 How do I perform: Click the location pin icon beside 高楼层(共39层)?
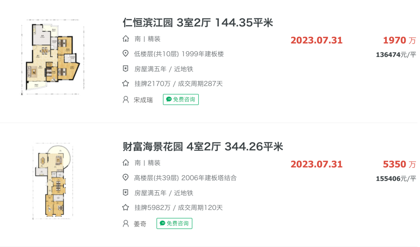[x=125, y=177]
